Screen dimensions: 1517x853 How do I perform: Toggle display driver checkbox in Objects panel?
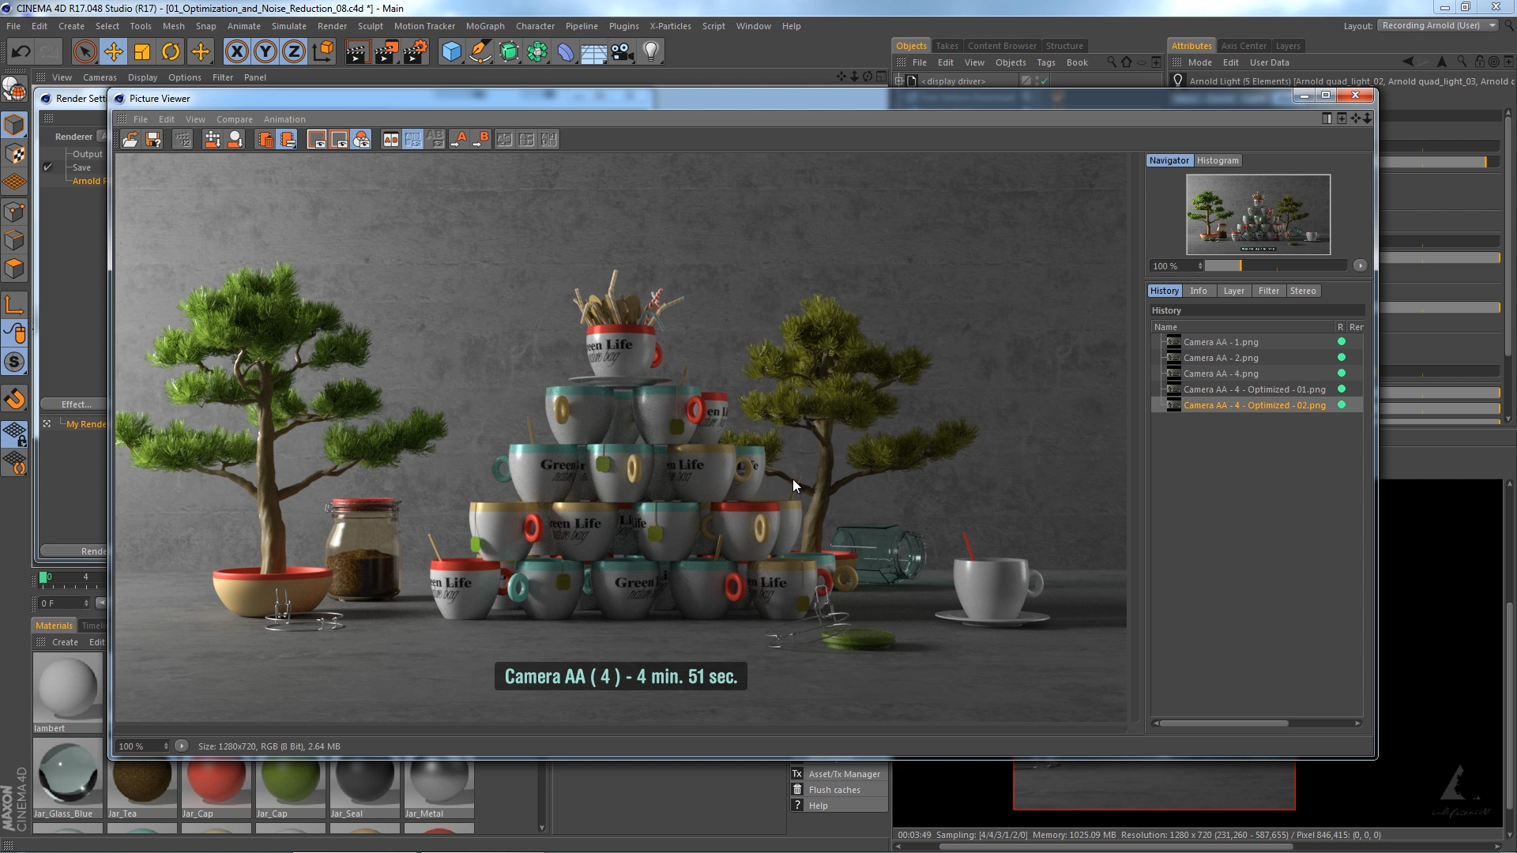(x=1043, y=80)
